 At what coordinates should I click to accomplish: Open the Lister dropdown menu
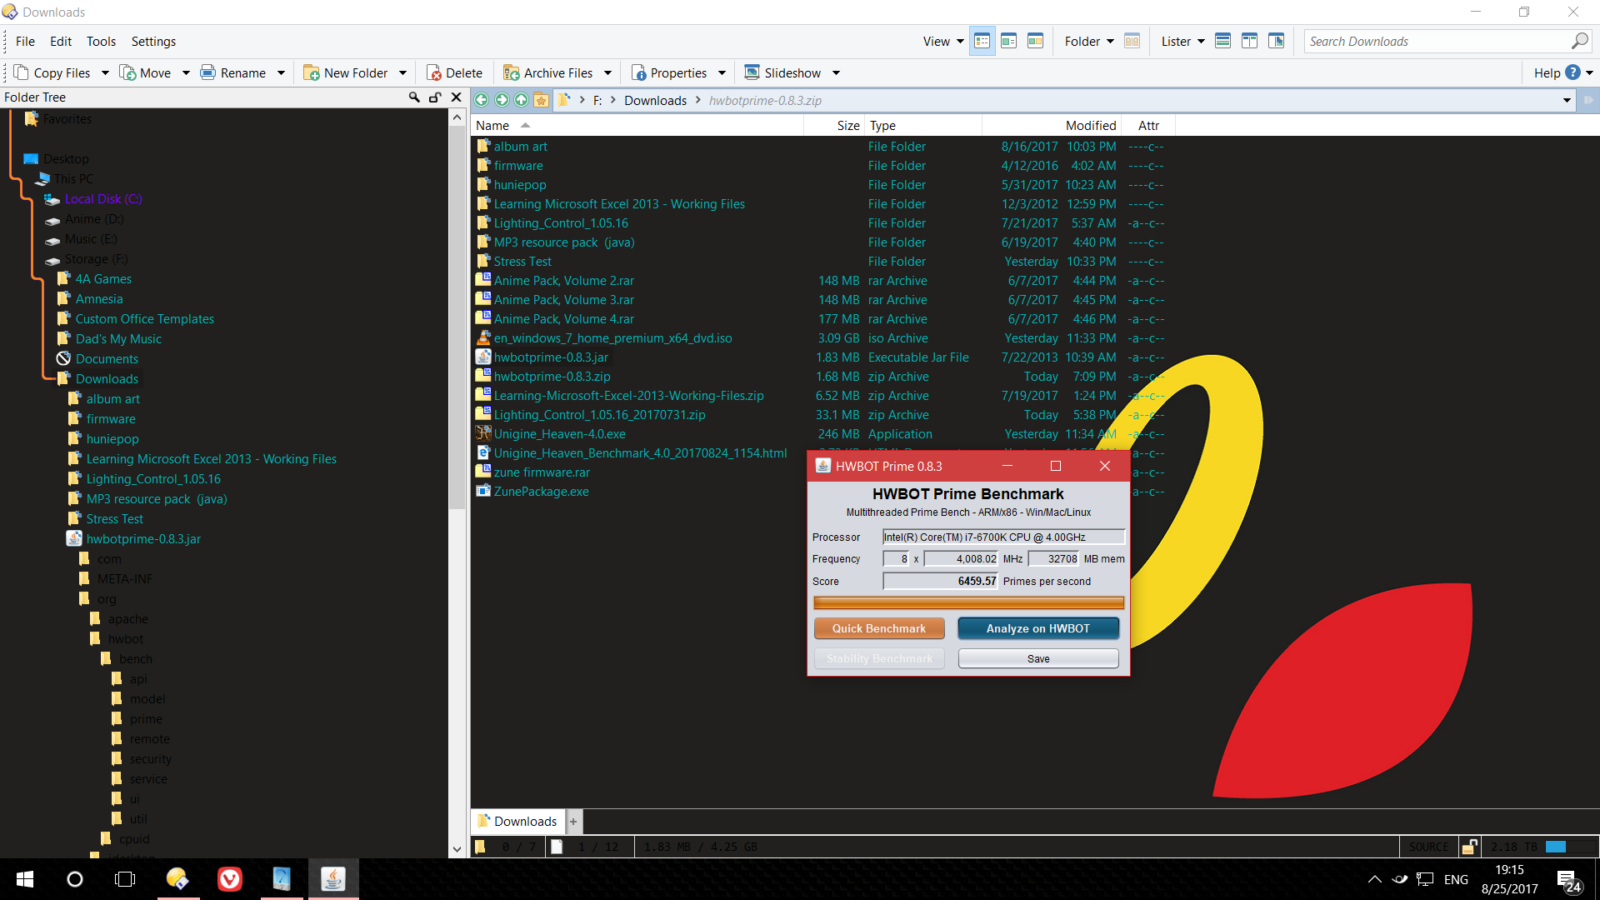1182,42
